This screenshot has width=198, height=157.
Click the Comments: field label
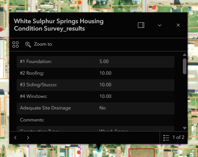pos(32,120)
